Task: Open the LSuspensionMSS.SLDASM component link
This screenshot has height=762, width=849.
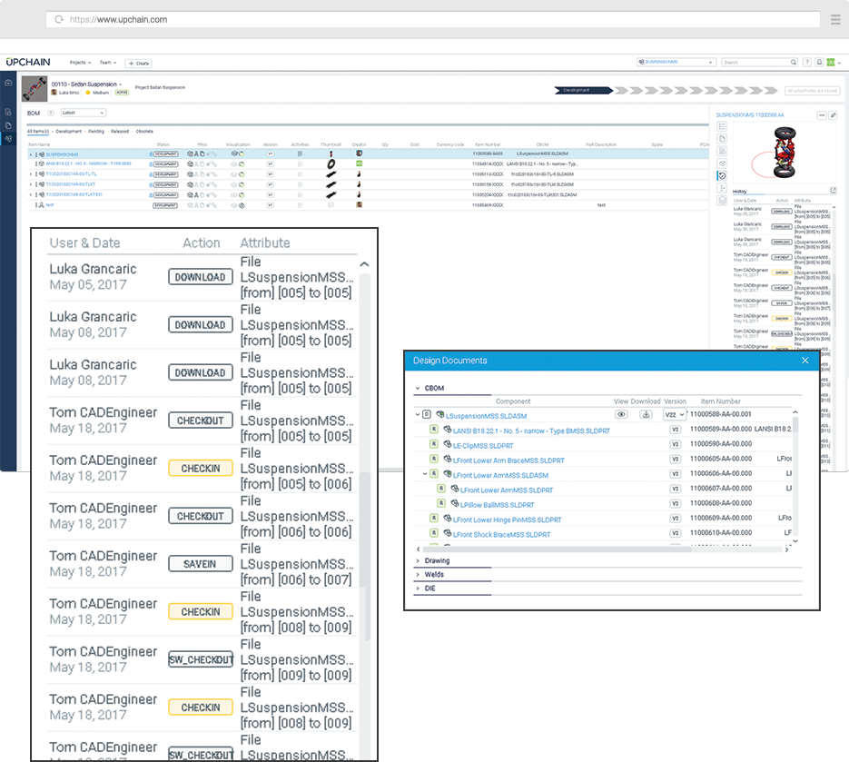Action: point(486,416)
